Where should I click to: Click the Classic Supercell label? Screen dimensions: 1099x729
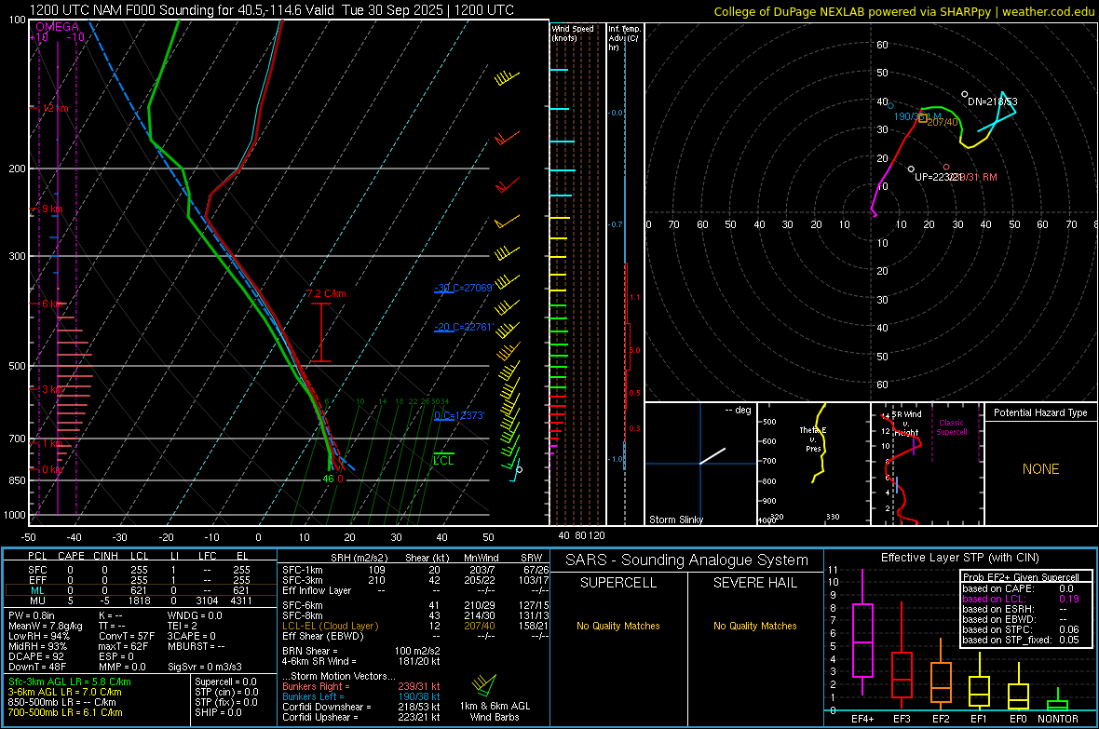pos(951,427)
